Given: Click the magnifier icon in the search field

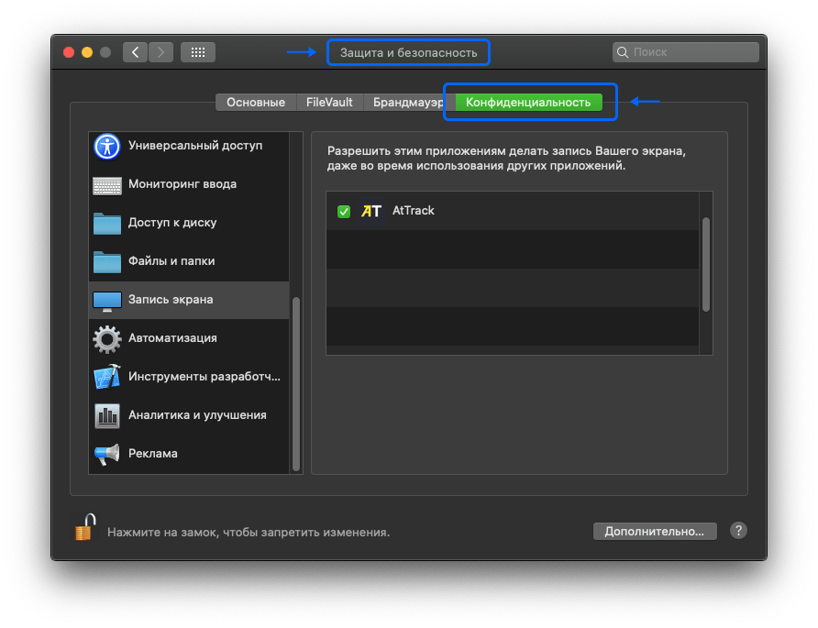Looking at the screenshot, I should [623, 52].
